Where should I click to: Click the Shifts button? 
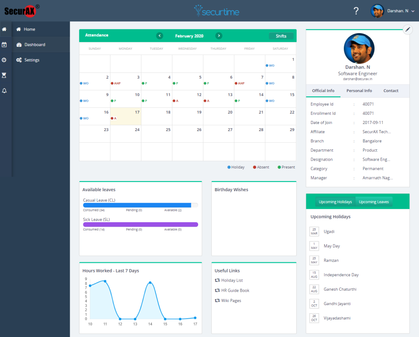(281, 35)
